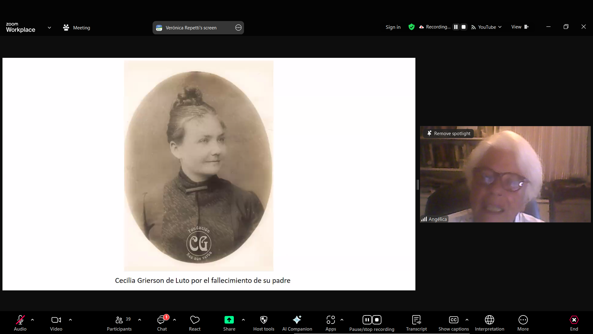
Task: Pause the cloud recording in top bar
Action: (456, 27)
